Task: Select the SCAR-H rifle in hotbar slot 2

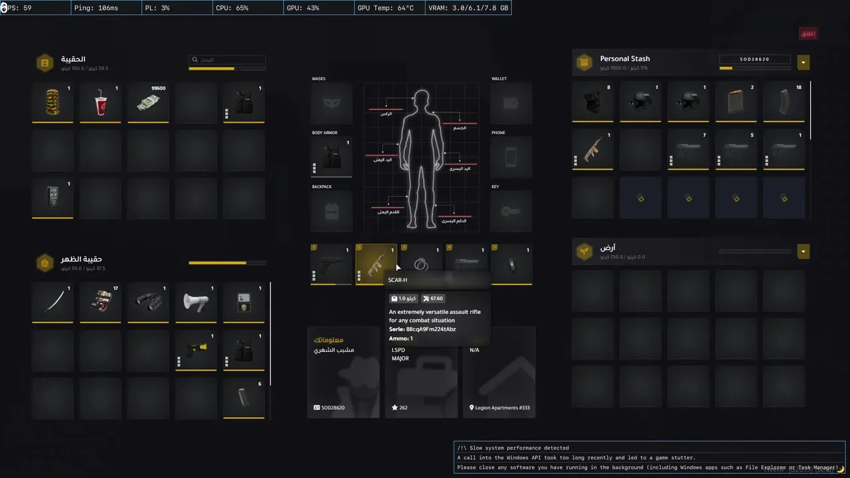Action: 377,264
